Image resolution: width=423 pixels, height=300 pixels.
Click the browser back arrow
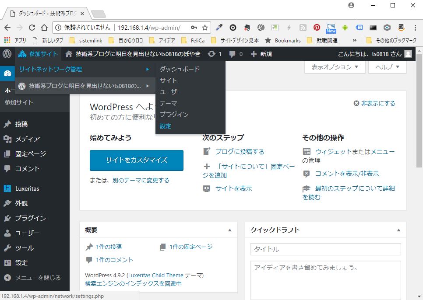click(x=7, y=28)
